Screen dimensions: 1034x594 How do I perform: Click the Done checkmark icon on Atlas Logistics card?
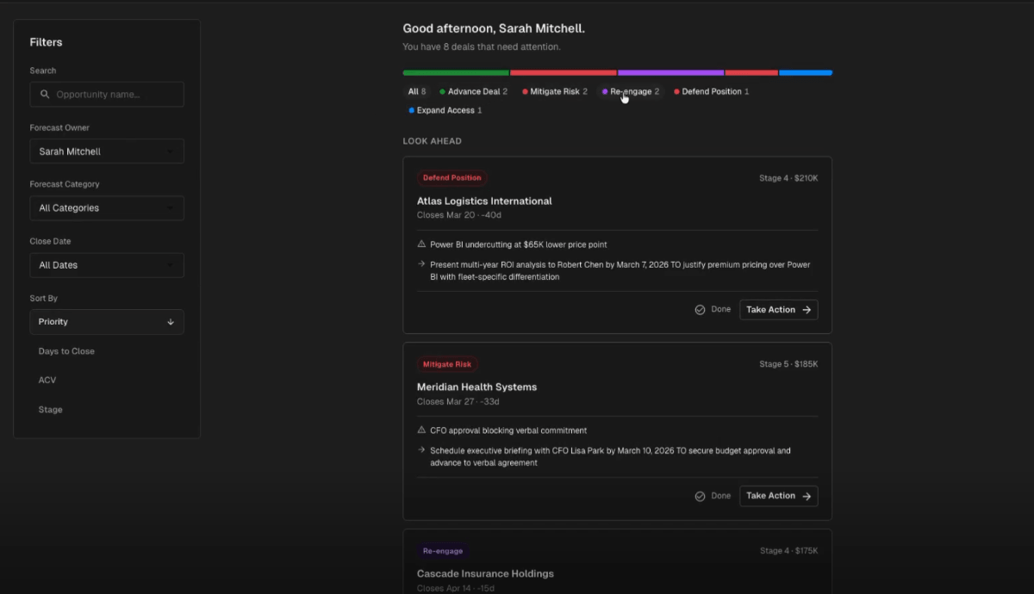[x=700, y=310]
